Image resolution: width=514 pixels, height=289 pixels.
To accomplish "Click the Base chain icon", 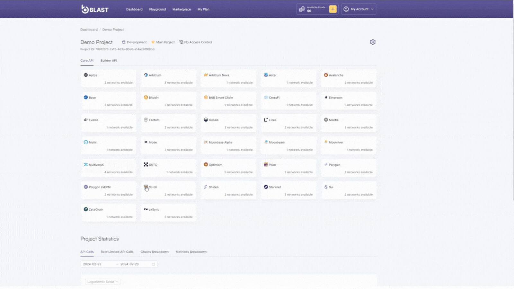I will [86, 97].
